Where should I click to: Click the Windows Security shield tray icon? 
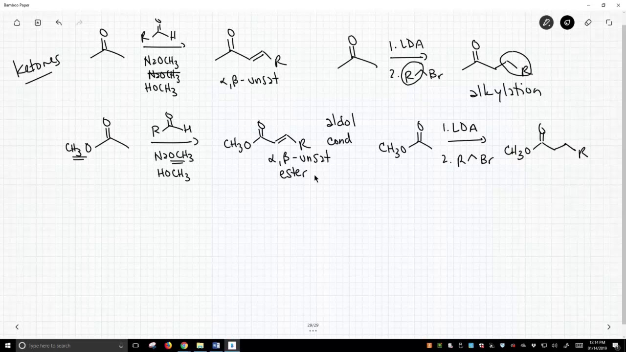(482, 346)
